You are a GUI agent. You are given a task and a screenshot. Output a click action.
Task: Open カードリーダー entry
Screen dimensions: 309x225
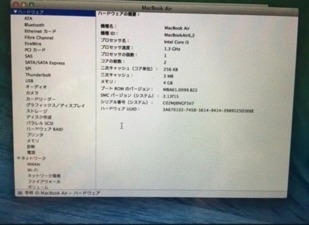tap(40, 99)
